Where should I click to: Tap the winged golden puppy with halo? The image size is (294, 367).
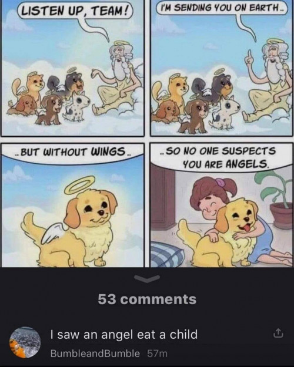[x=71, y=225]
